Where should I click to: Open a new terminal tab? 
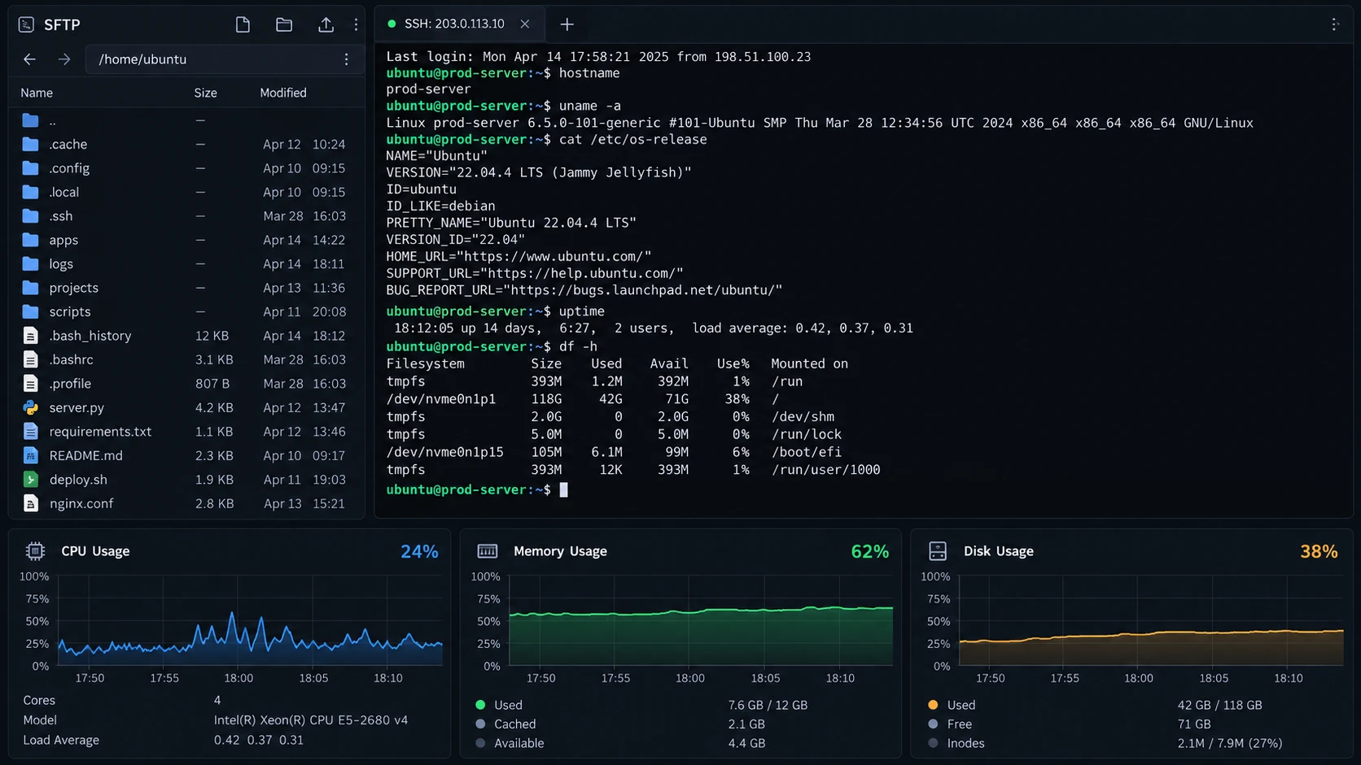567,24
